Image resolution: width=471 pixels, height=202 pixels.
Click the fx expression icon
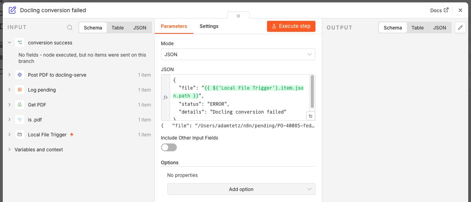[x=165, y=97]
